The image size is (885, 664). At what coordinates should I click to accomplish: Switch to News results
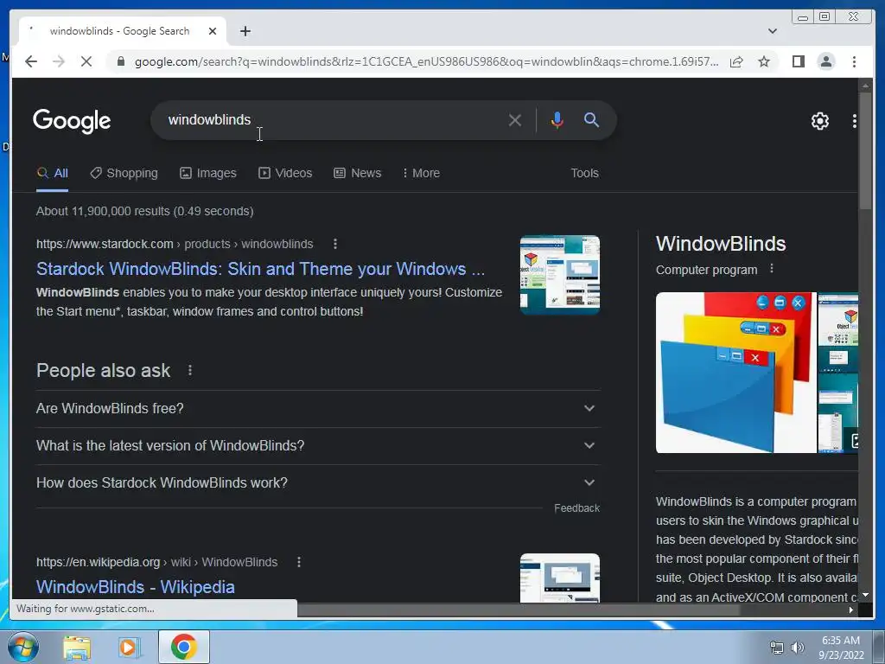(x=357, y=173)
